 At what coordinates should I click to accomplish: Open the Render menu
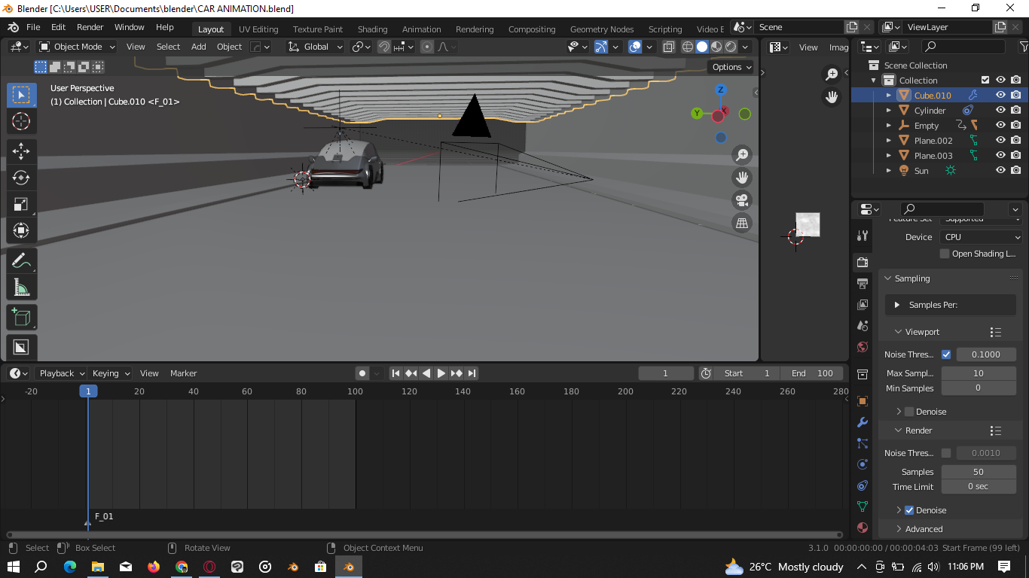(90, 27)
